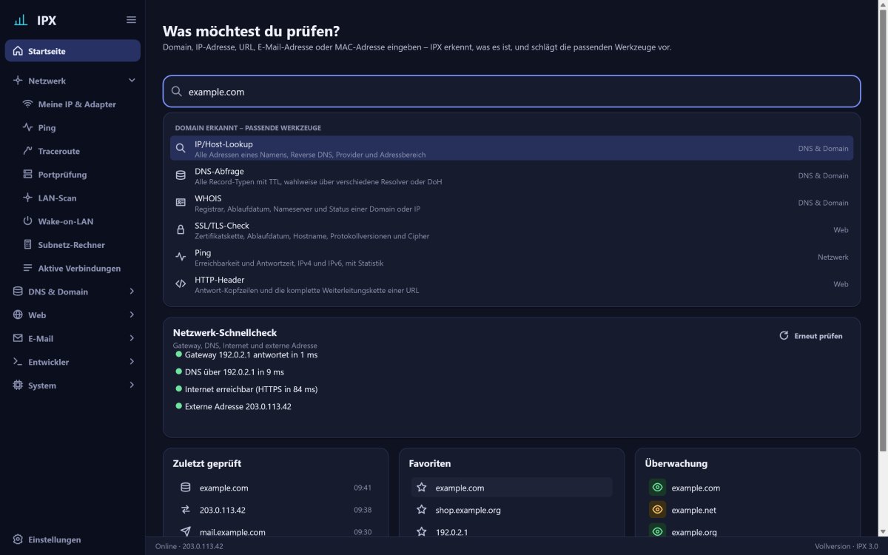The height and width of the screenshot is (555, 888).
Task: Click the Startseite home icon
Action: (x=18, y=51)
